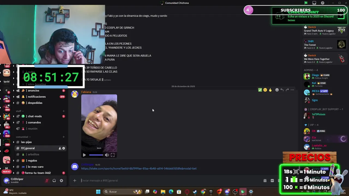
Task: Switch to the server with the 1K+ badge
Action: (7, 125)
